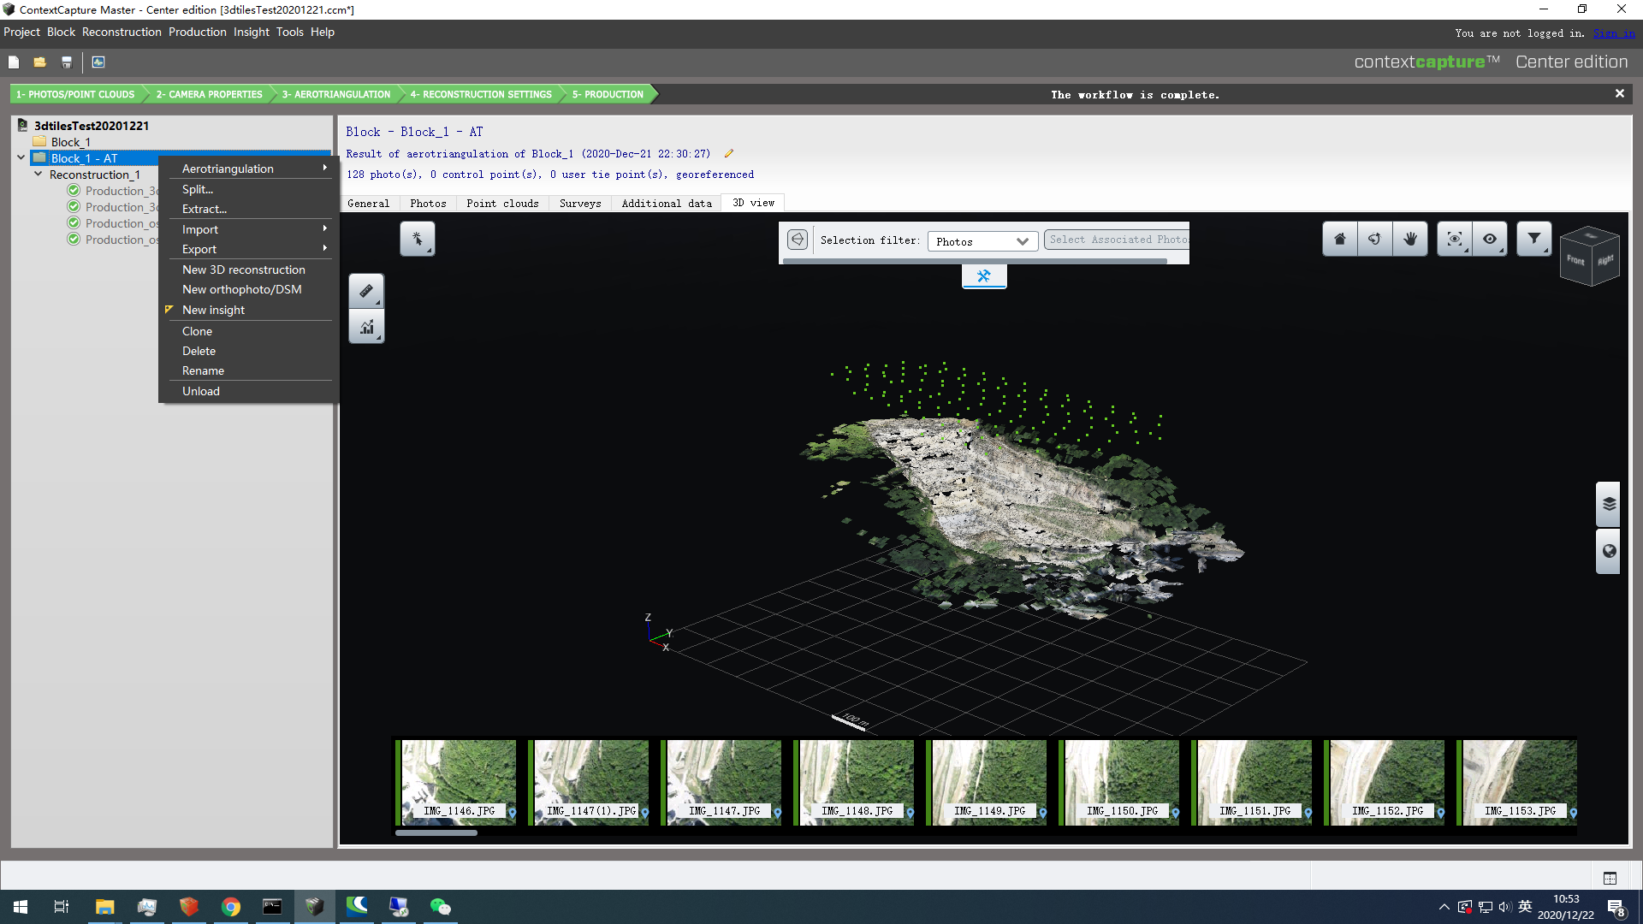Expand the Export submenu
The height and width of the screenshot is (924, 1643).
pyautogui.click(x=248, y=249)
